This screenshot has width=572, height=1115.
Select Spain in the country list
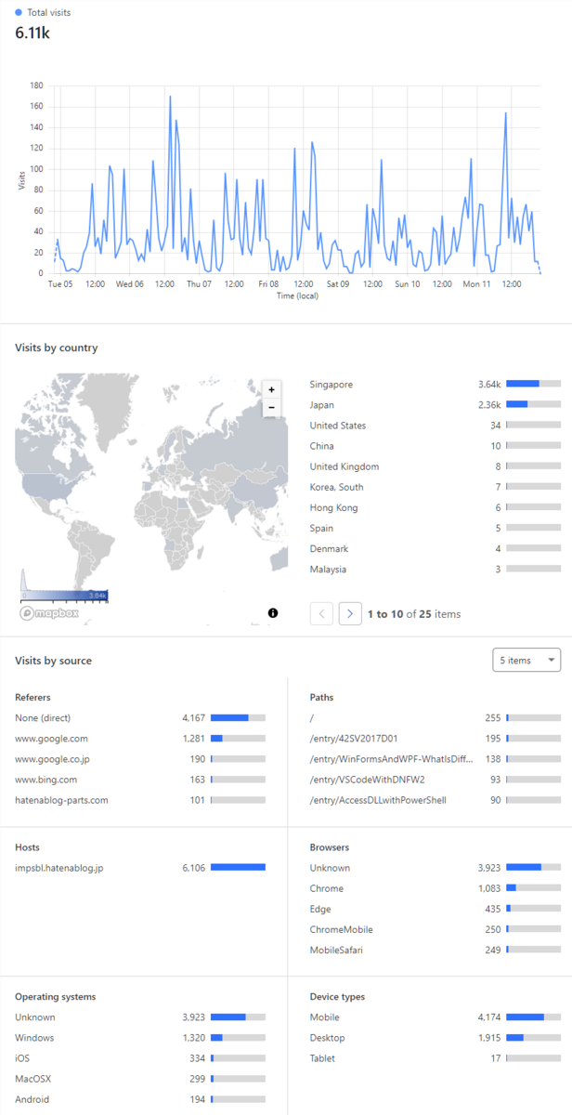[x=435, y=528]
